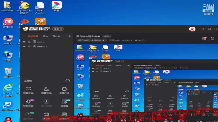Select the 摄像头 1 source row
The width and height of the screenshot is (218, 122).
coord(47,46)
